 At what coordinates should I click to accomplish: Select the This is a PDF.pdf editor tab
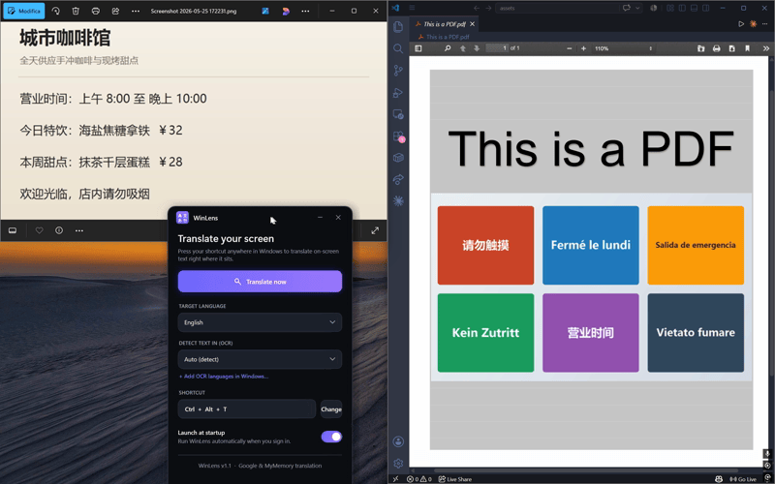click(444, 23)
